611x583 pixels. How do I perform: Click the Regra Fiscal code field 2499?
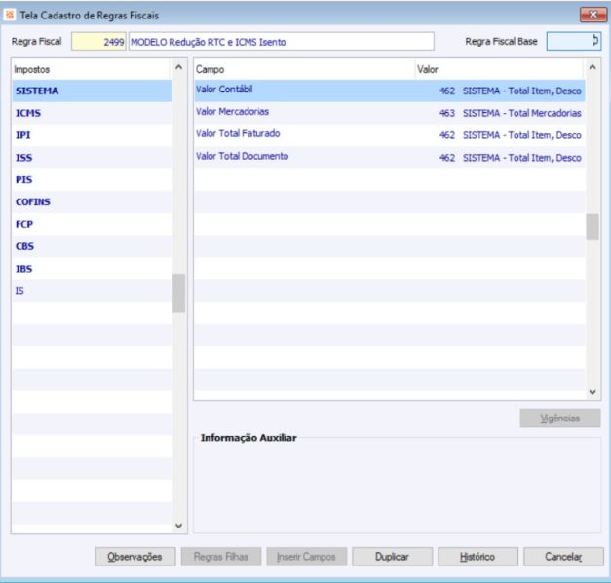point(98,41)
